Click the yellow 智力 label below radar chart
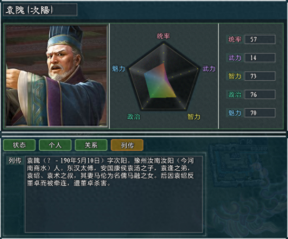Image resolution: width=288 pixels, height=239 pixels. 194,117
